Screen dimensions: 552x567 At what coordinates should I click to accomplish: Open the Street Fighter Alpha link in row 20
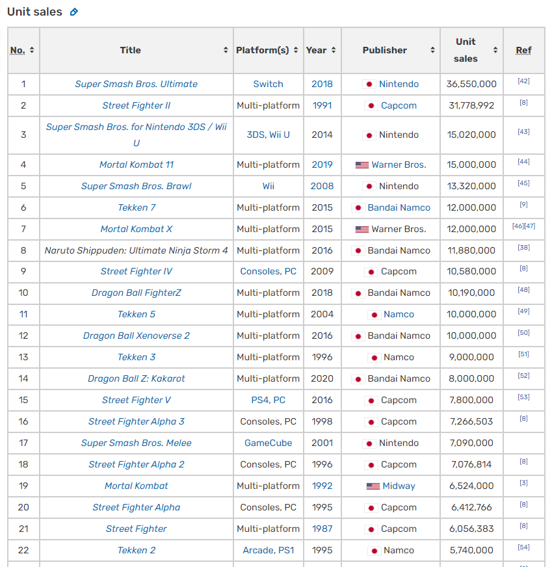(x=137, y=507)
